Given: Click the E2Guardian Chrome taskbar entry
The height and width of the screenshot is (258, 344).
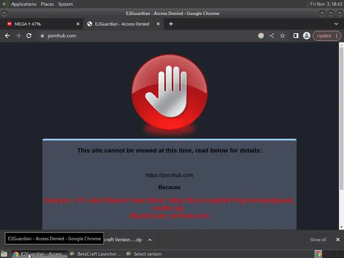Looking at the screenshot, I should coord(40,254).
